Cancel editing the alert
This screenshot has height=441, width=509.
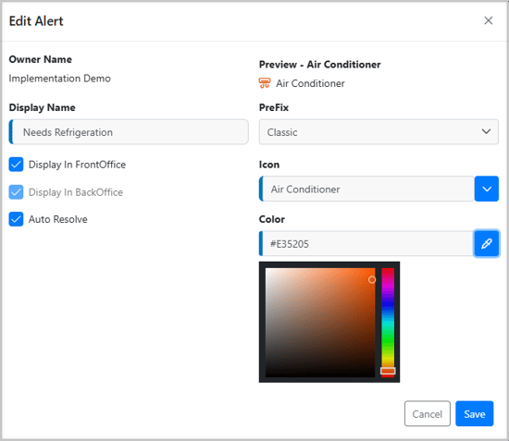point(428,414)
